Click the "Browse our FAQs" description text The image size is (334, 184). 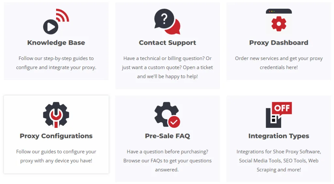[167, 161]
